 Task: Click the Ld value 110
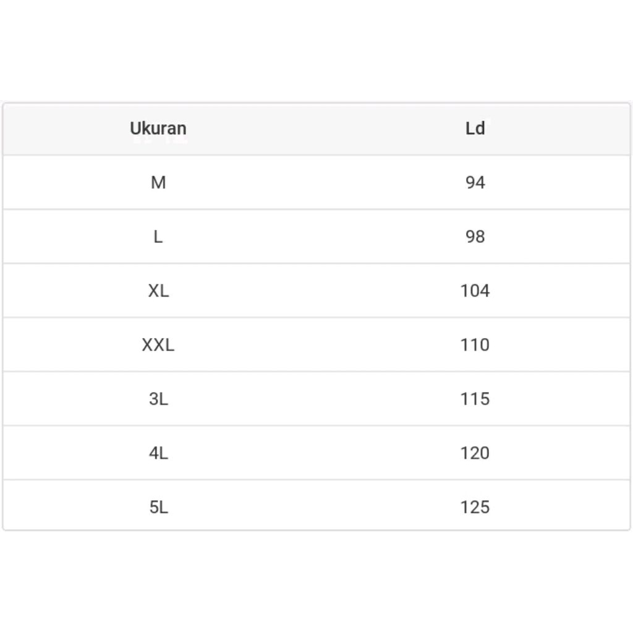[475, 345]
